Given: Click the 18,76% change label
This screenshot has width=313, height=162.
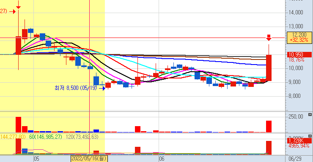Looking at the screenshot, I should click(297, 60).
